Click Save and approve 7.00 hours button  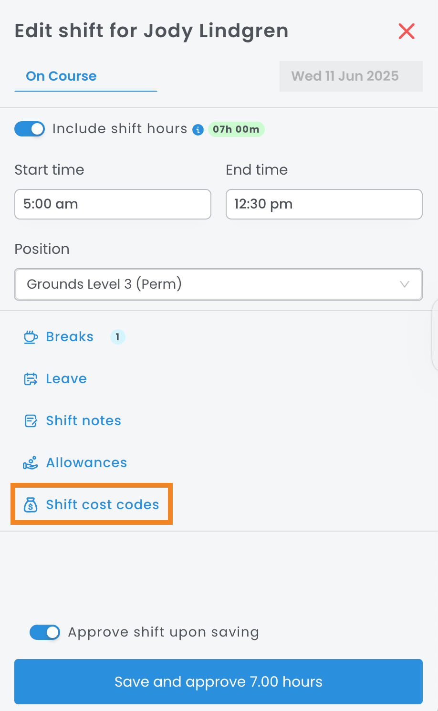coord(219,681)
